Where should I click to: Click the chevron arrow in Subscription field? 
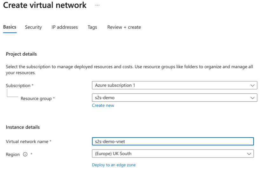click(252, 85)
